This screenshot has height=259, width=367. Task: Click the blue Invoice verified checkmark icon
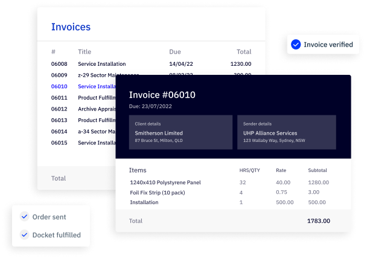(296, 45)
